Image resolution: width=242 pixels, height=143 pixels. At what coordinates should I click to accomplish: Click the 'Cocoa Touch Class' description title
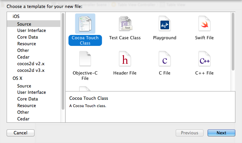click(89, 98)
